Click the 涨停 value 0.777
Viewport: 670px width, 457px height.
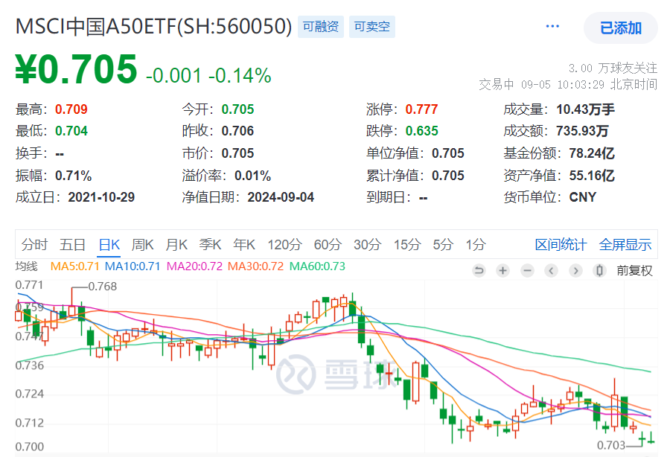tap(422, 109)
